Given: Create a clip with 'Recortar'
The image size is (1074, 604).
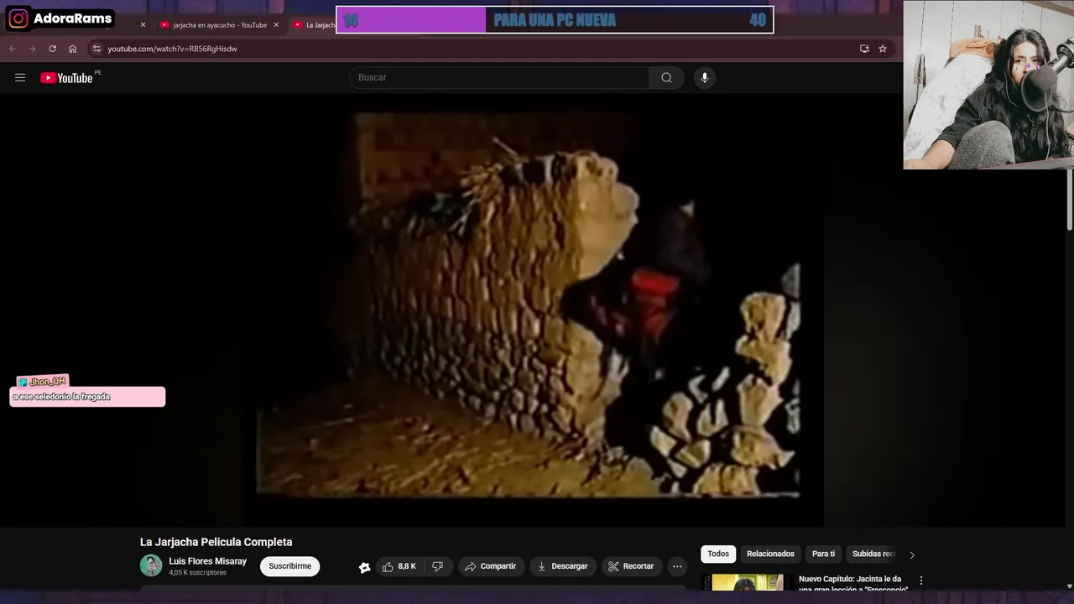Looking at the screenshot, I should click(x=631, y=566).
